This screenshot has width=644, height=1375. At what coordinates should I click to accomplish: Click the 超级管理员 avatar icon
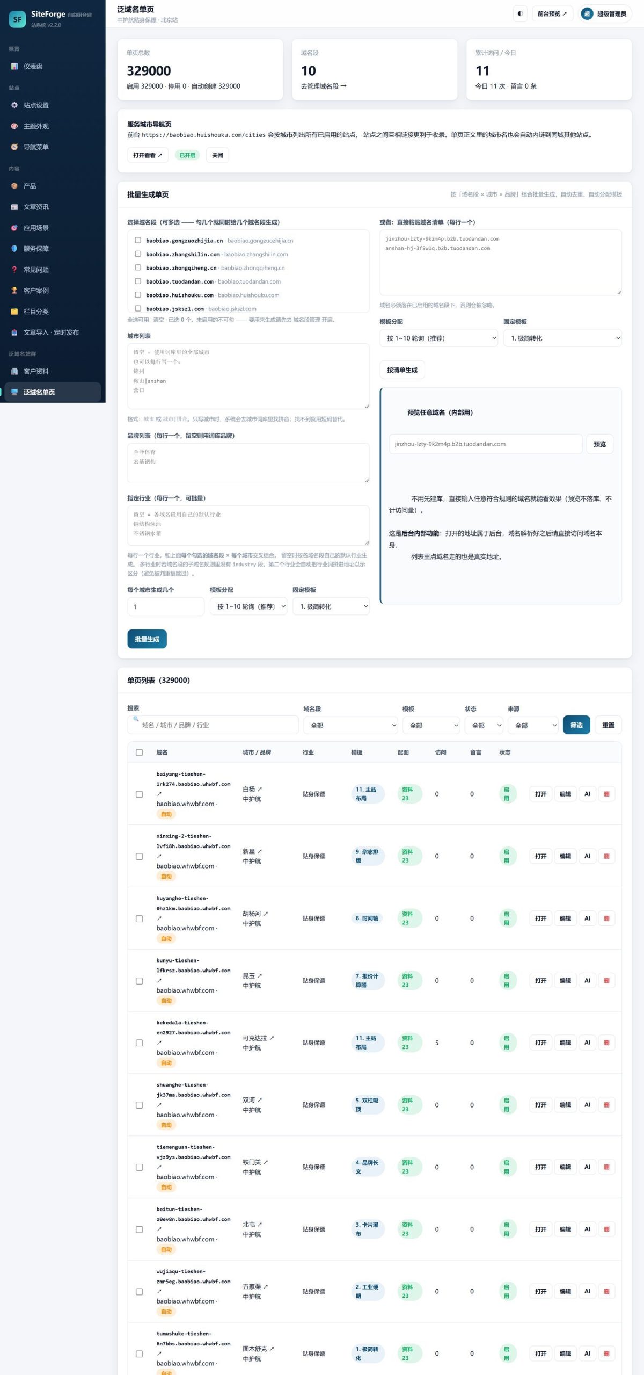[587, 14]
